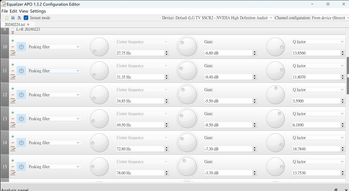This screenshot has width=349, height=191.
Task: Click the Q factor knob for 18.7840 filter
Action: coord(275,143)
